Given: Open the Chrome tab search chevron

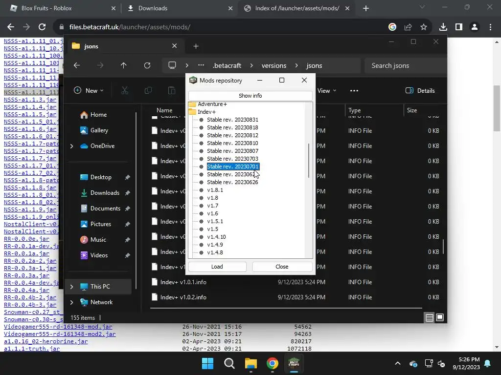Looking at the screenshot, I should pos(422,7).
